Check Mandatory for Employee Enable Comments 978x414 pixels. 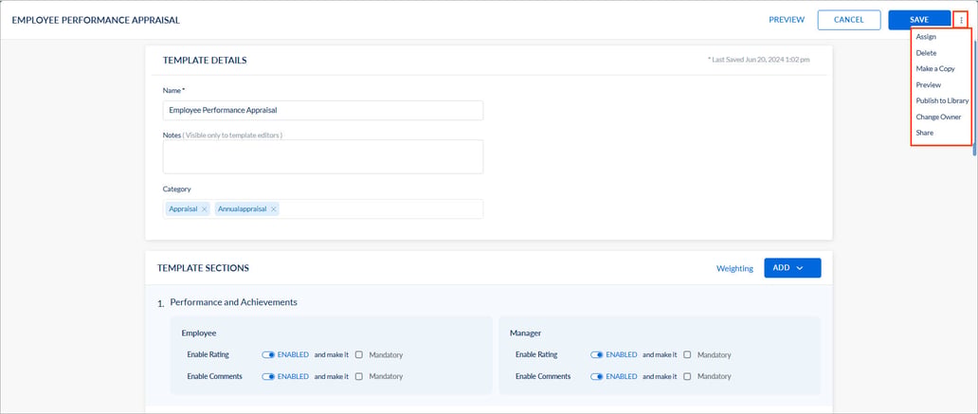[x=358, y=377]
